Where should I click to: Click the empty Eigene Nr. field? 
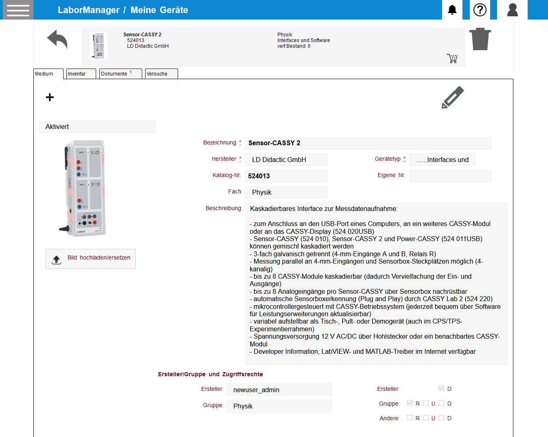[x=451, y=176]
